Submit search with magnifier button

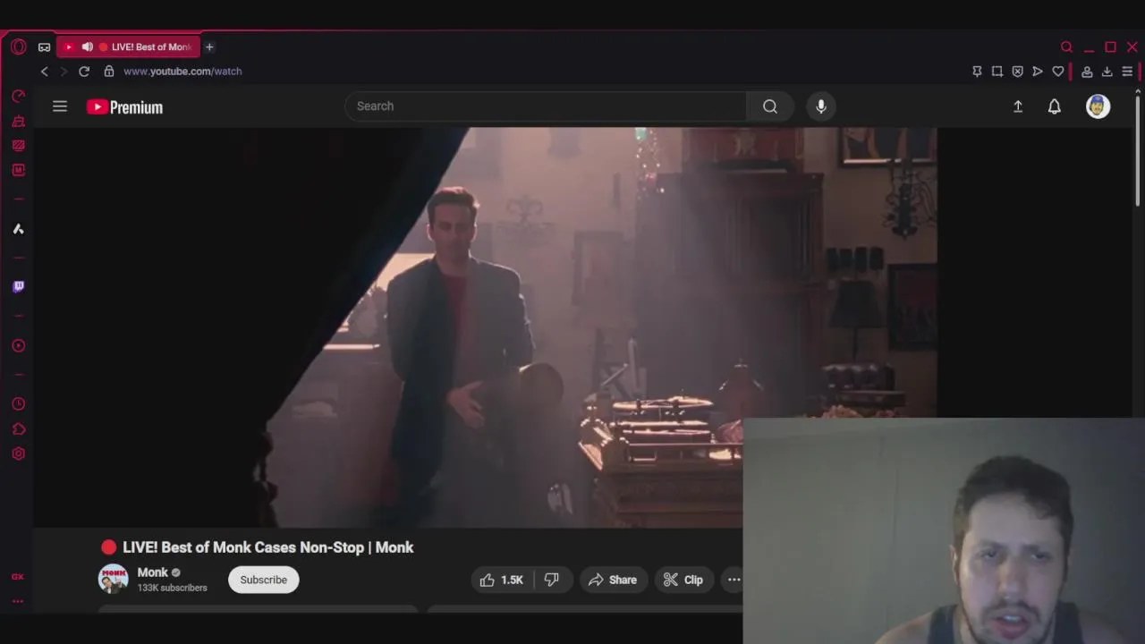[770, 106]
